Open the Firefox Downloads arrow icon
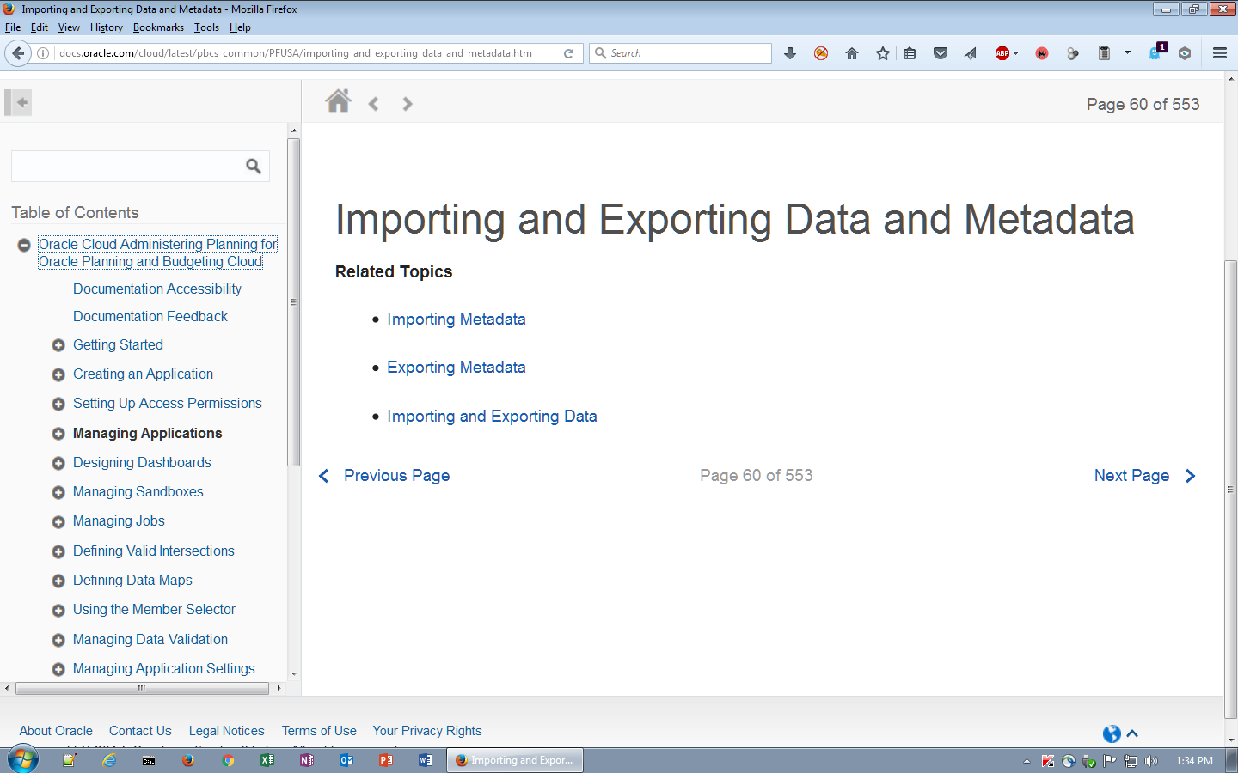 790,53
